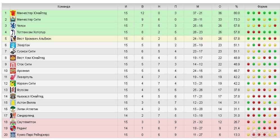This screenshot has width=280, height=140.
Task: Open the Вест Бромвич Альбион team link
Action: coord(34,39)
